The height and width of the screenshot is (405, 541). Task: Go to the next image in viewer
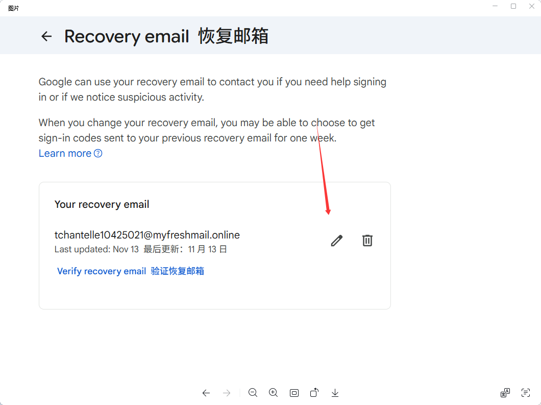[227, 393]
